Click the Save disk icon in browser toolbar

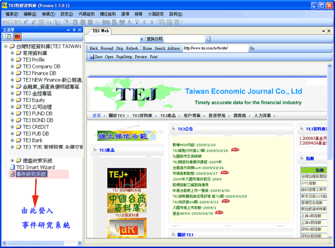pyautogui.click(x=92, y=57)
